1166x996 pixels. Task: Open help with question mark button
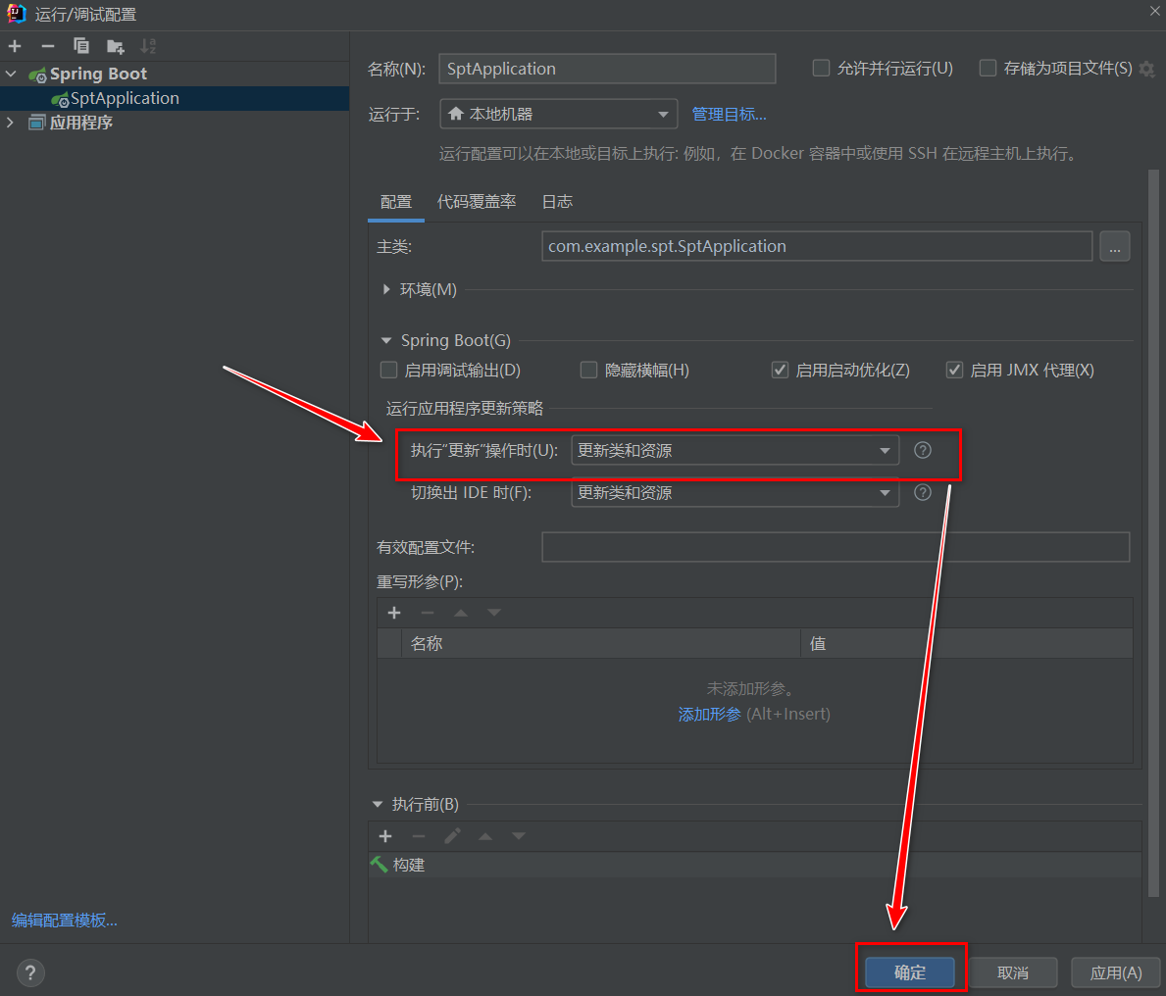click(x=30, y=972)
